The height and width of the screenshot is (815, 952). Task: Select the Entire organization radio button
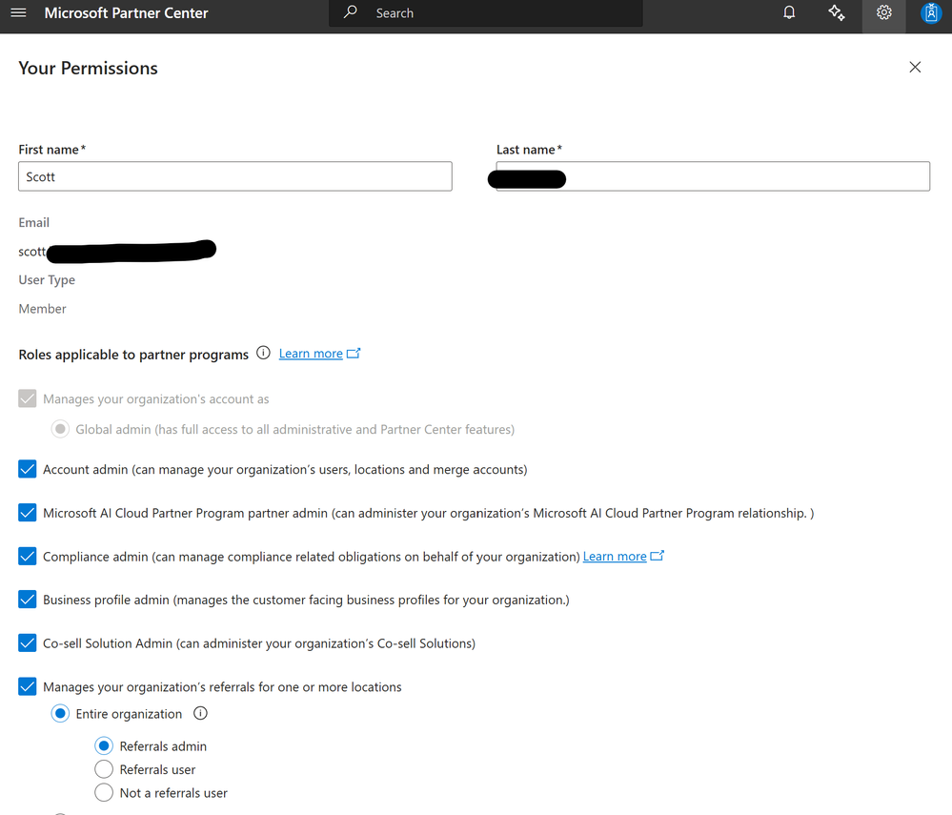tap(60, 714)
